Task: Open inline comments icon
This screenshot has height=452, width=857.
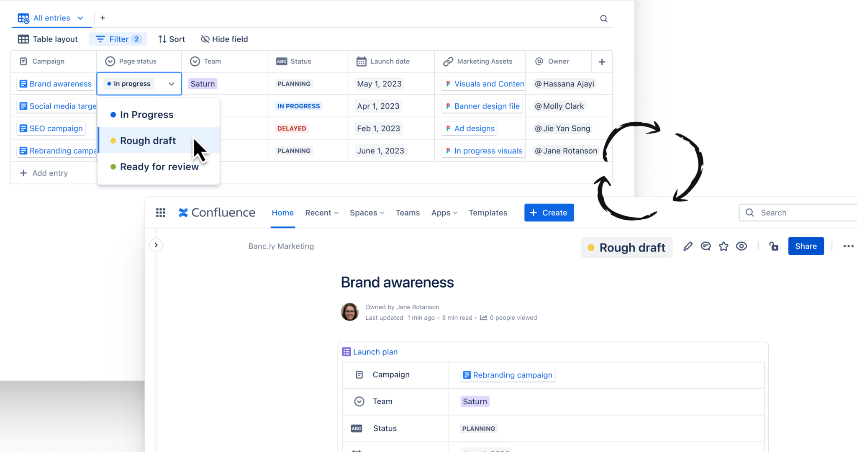Action: (x=706, y=247)
